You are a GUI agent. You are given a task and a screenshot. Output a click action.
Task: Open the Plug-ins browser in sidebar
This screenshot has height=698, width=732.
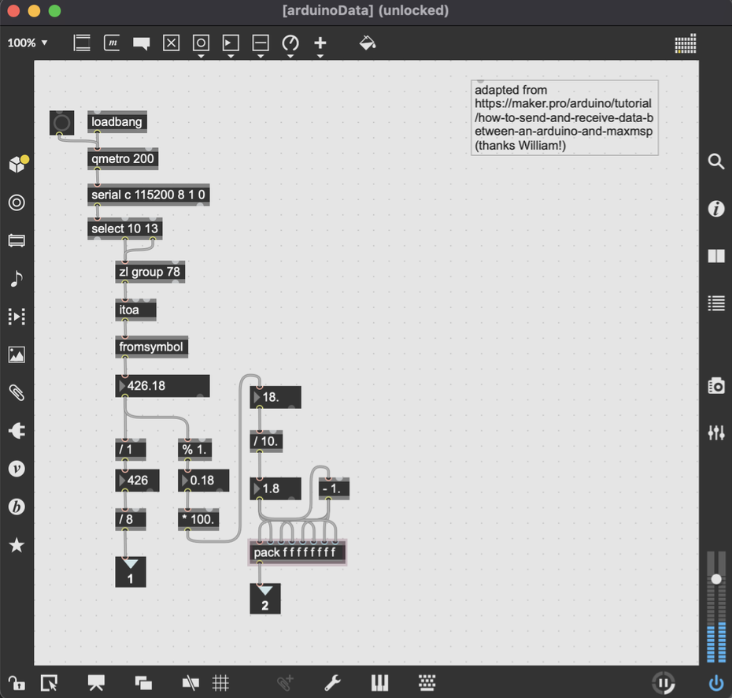click(17, 430)
